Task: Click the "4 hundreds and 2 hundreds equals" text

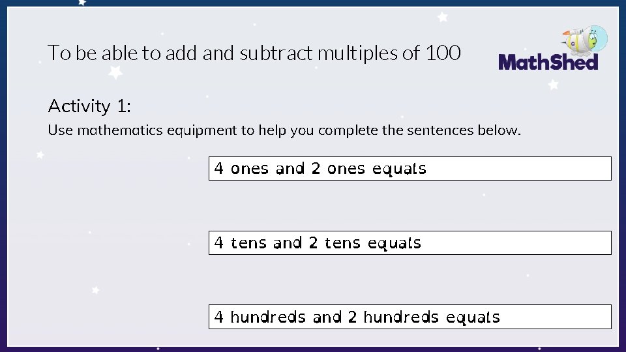Action: pos(357,317)
